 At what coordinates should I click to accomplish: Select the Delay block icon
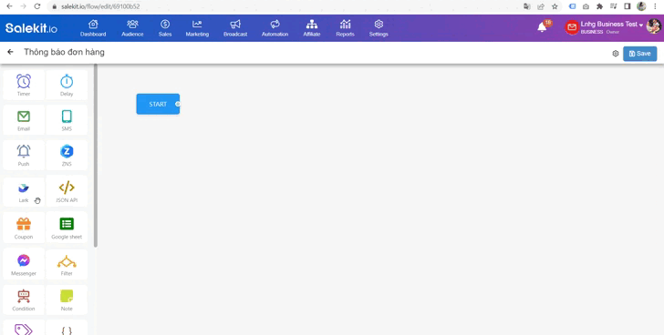pos(67,85)
